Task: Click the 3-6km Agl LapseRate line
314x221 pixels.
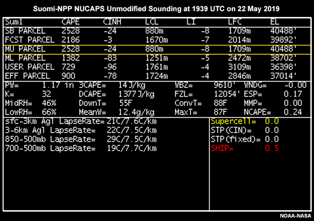Action: click(x=81, y=131)
